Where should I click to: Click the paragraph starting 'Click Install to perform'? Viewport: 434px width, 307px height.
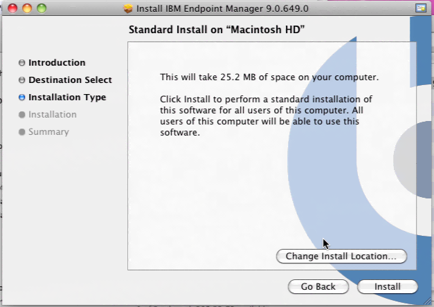(x=266, y=116)
